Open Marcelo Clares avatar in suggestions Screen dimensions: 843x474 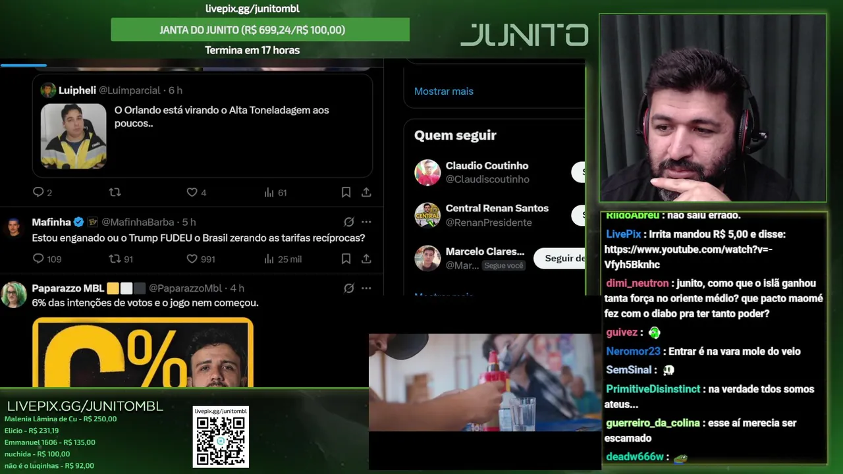pos(427,258)
